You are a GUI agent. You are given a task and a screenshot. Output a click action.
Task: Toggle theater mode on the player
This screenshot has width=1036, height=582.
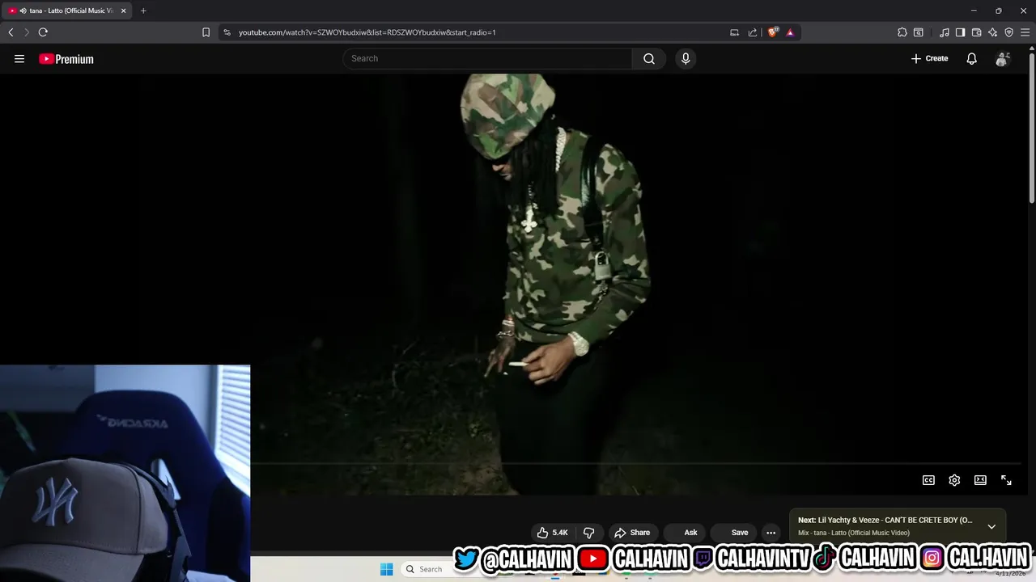click(980, 480)
